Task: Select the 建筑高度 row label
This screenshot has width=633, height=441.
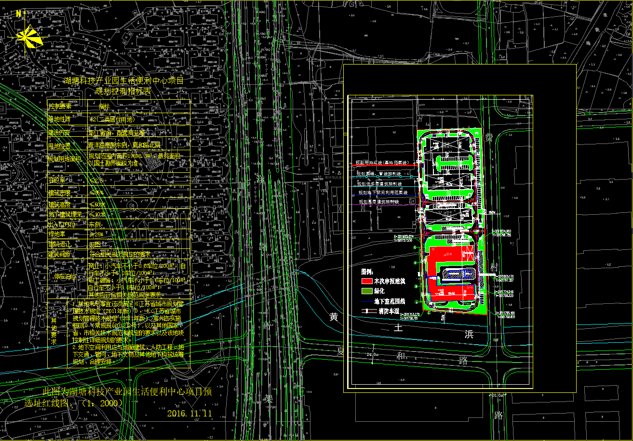Action: tap(59, 205)
